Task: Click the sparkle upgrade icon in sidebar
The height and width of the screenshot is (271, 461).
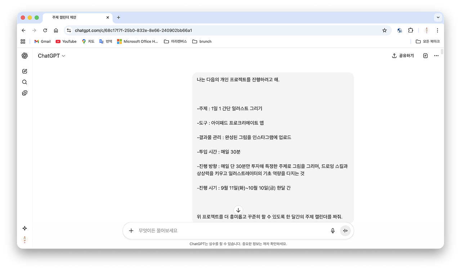Action: click(x=24, y=228)
